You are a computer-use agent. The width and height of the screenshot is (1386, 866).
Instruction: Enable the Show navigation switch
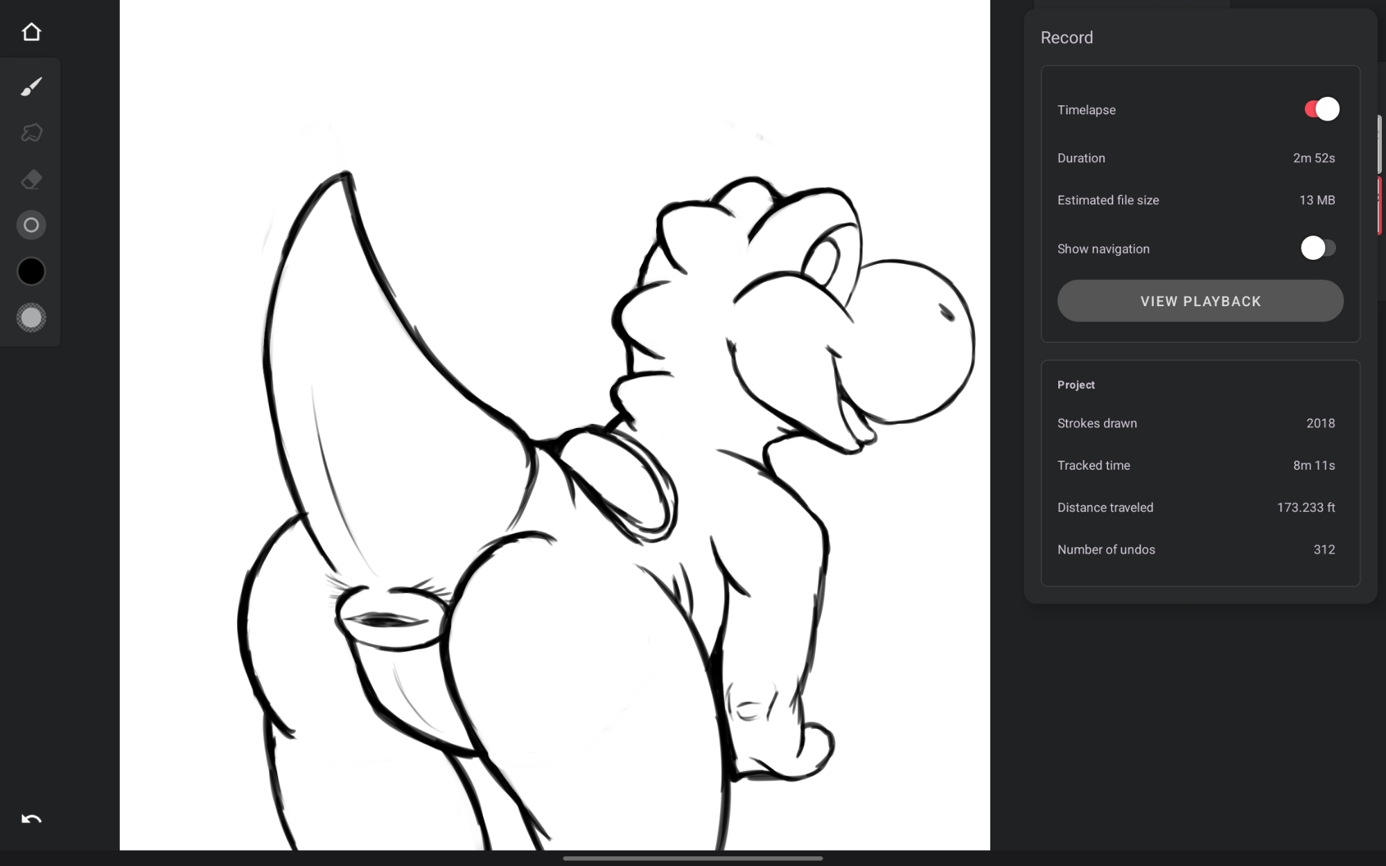pyautogui.click(x=1317, y=248)
